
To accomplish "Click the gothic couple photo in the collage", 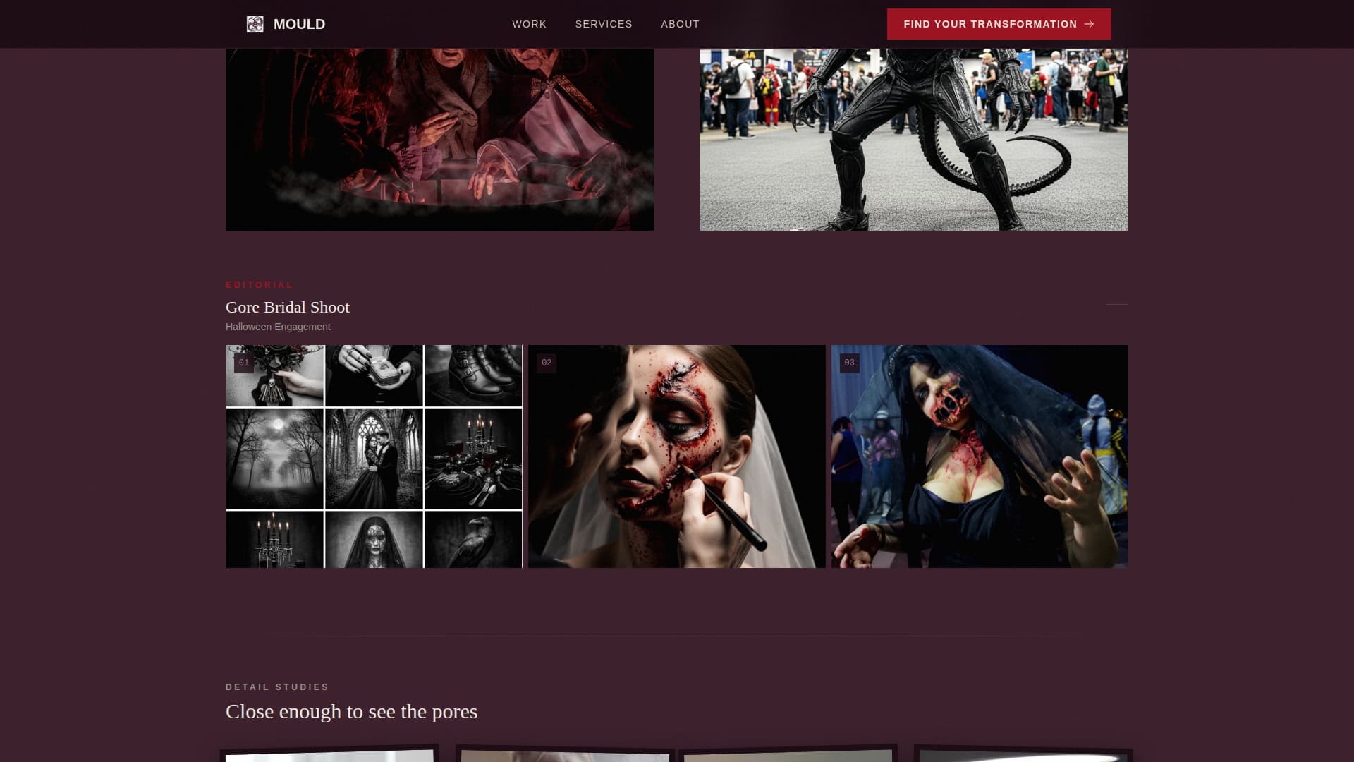I will (374, 457).
